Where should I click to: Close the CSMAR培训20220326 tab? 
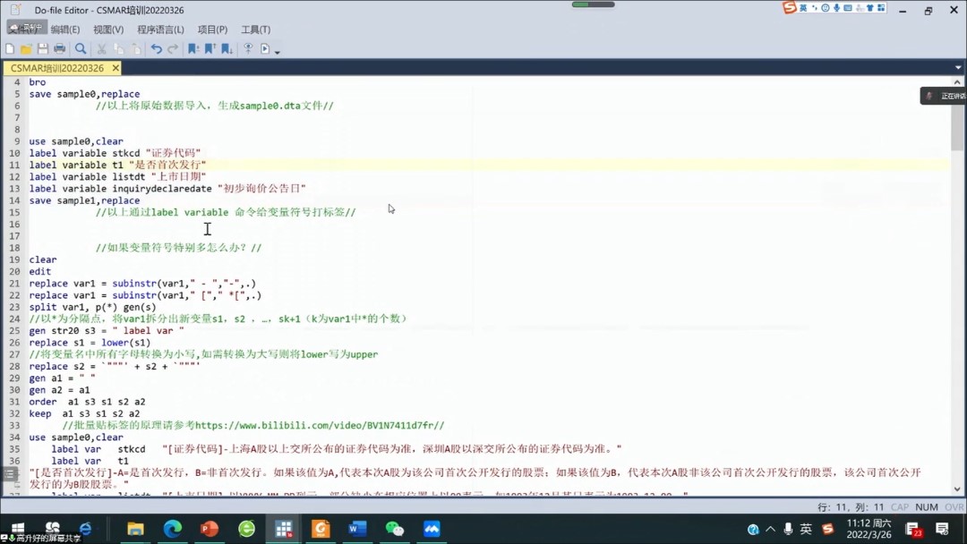(116, 68)
